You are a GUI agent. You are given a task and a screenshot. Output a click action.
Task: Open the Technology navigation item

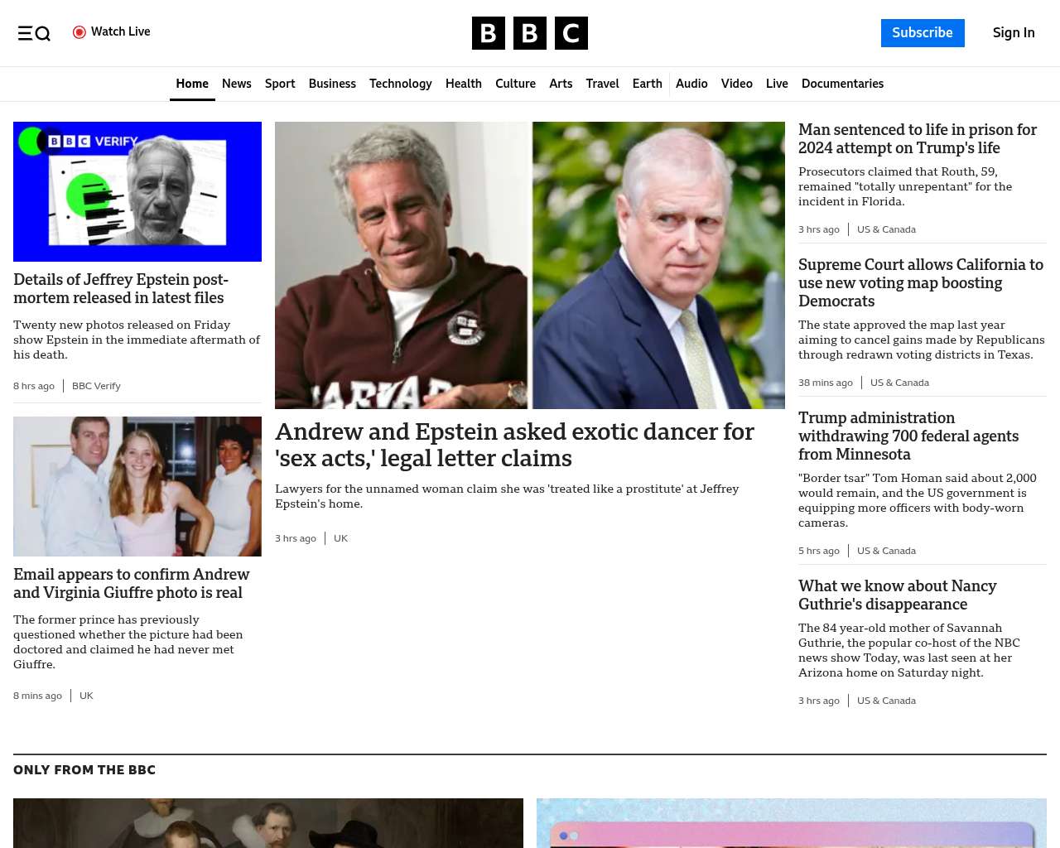[400, 84]
